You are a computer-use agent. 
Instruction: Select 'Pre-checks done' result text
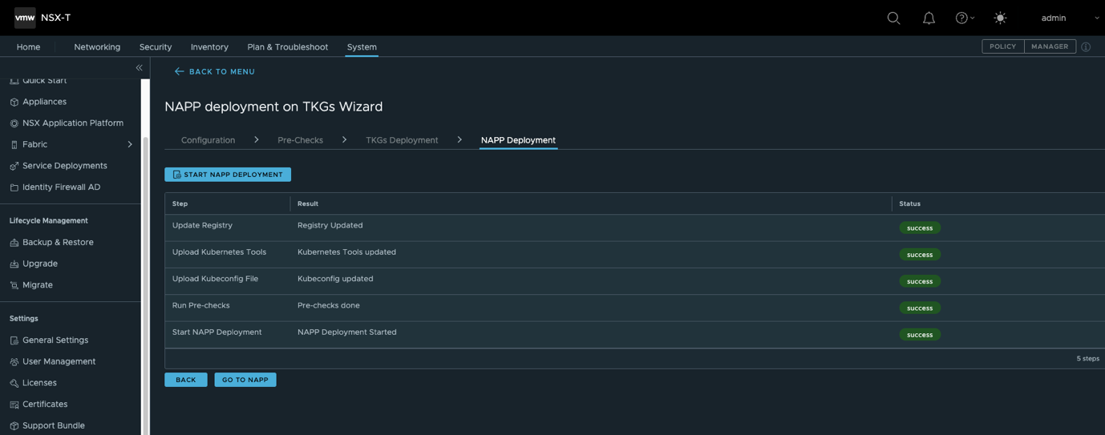(x=328, y=305)
